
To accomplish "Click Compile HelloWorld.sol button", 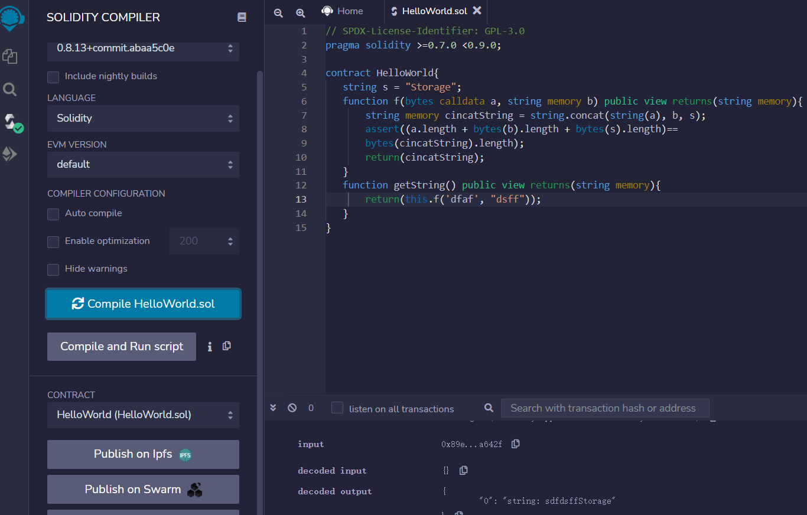I will (143, 304).
